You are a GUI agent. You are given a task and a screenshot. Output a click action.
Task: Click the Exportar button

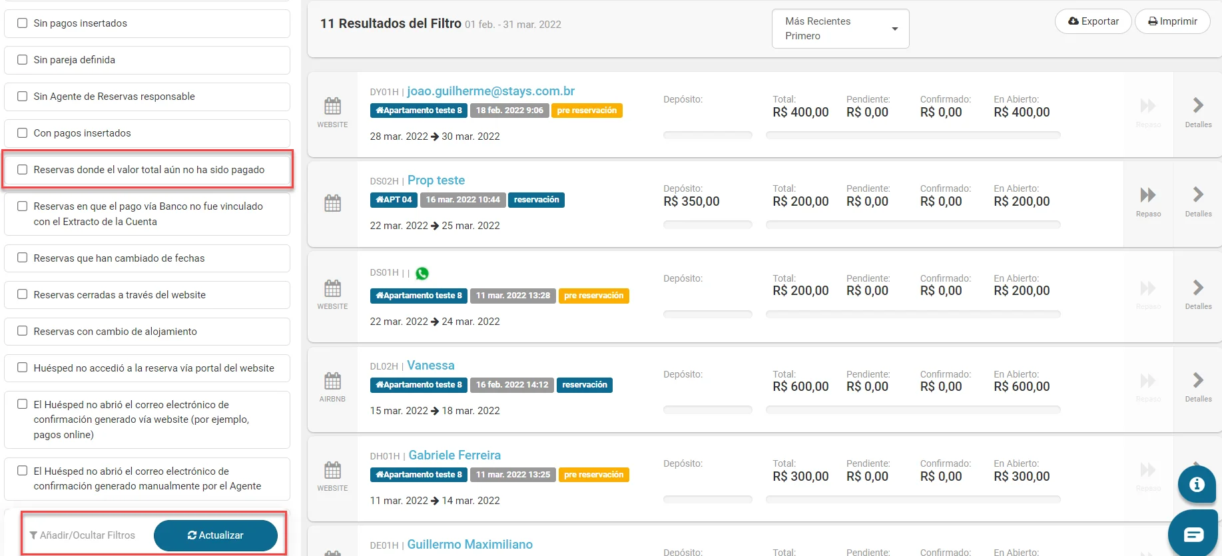(1093, 21)
